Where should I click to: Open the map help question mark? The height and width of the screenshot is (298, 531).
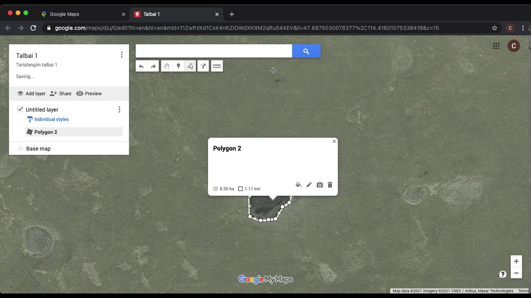click(x=503, y=274)
